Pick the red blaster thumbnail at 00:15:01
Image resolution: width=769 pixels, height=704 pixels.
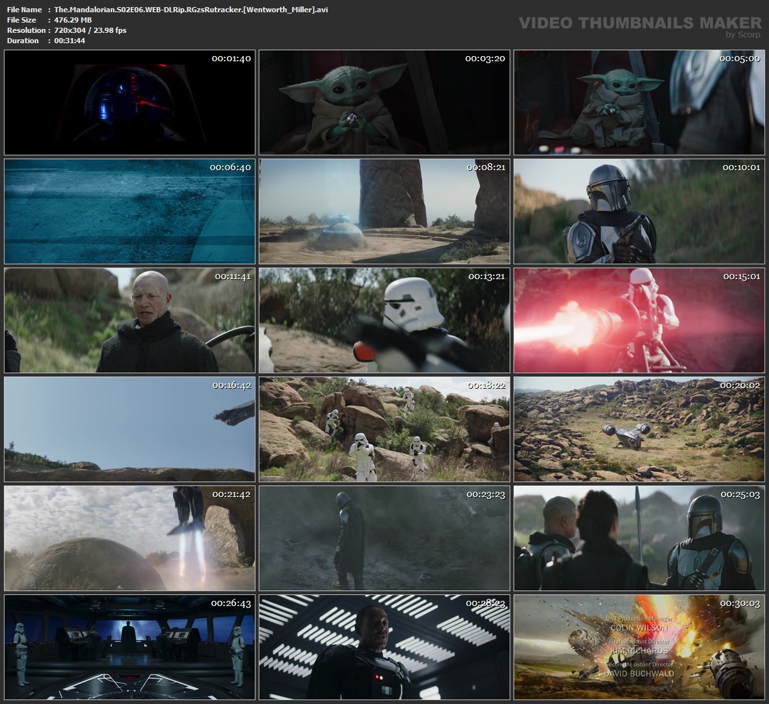coord(639,320)
